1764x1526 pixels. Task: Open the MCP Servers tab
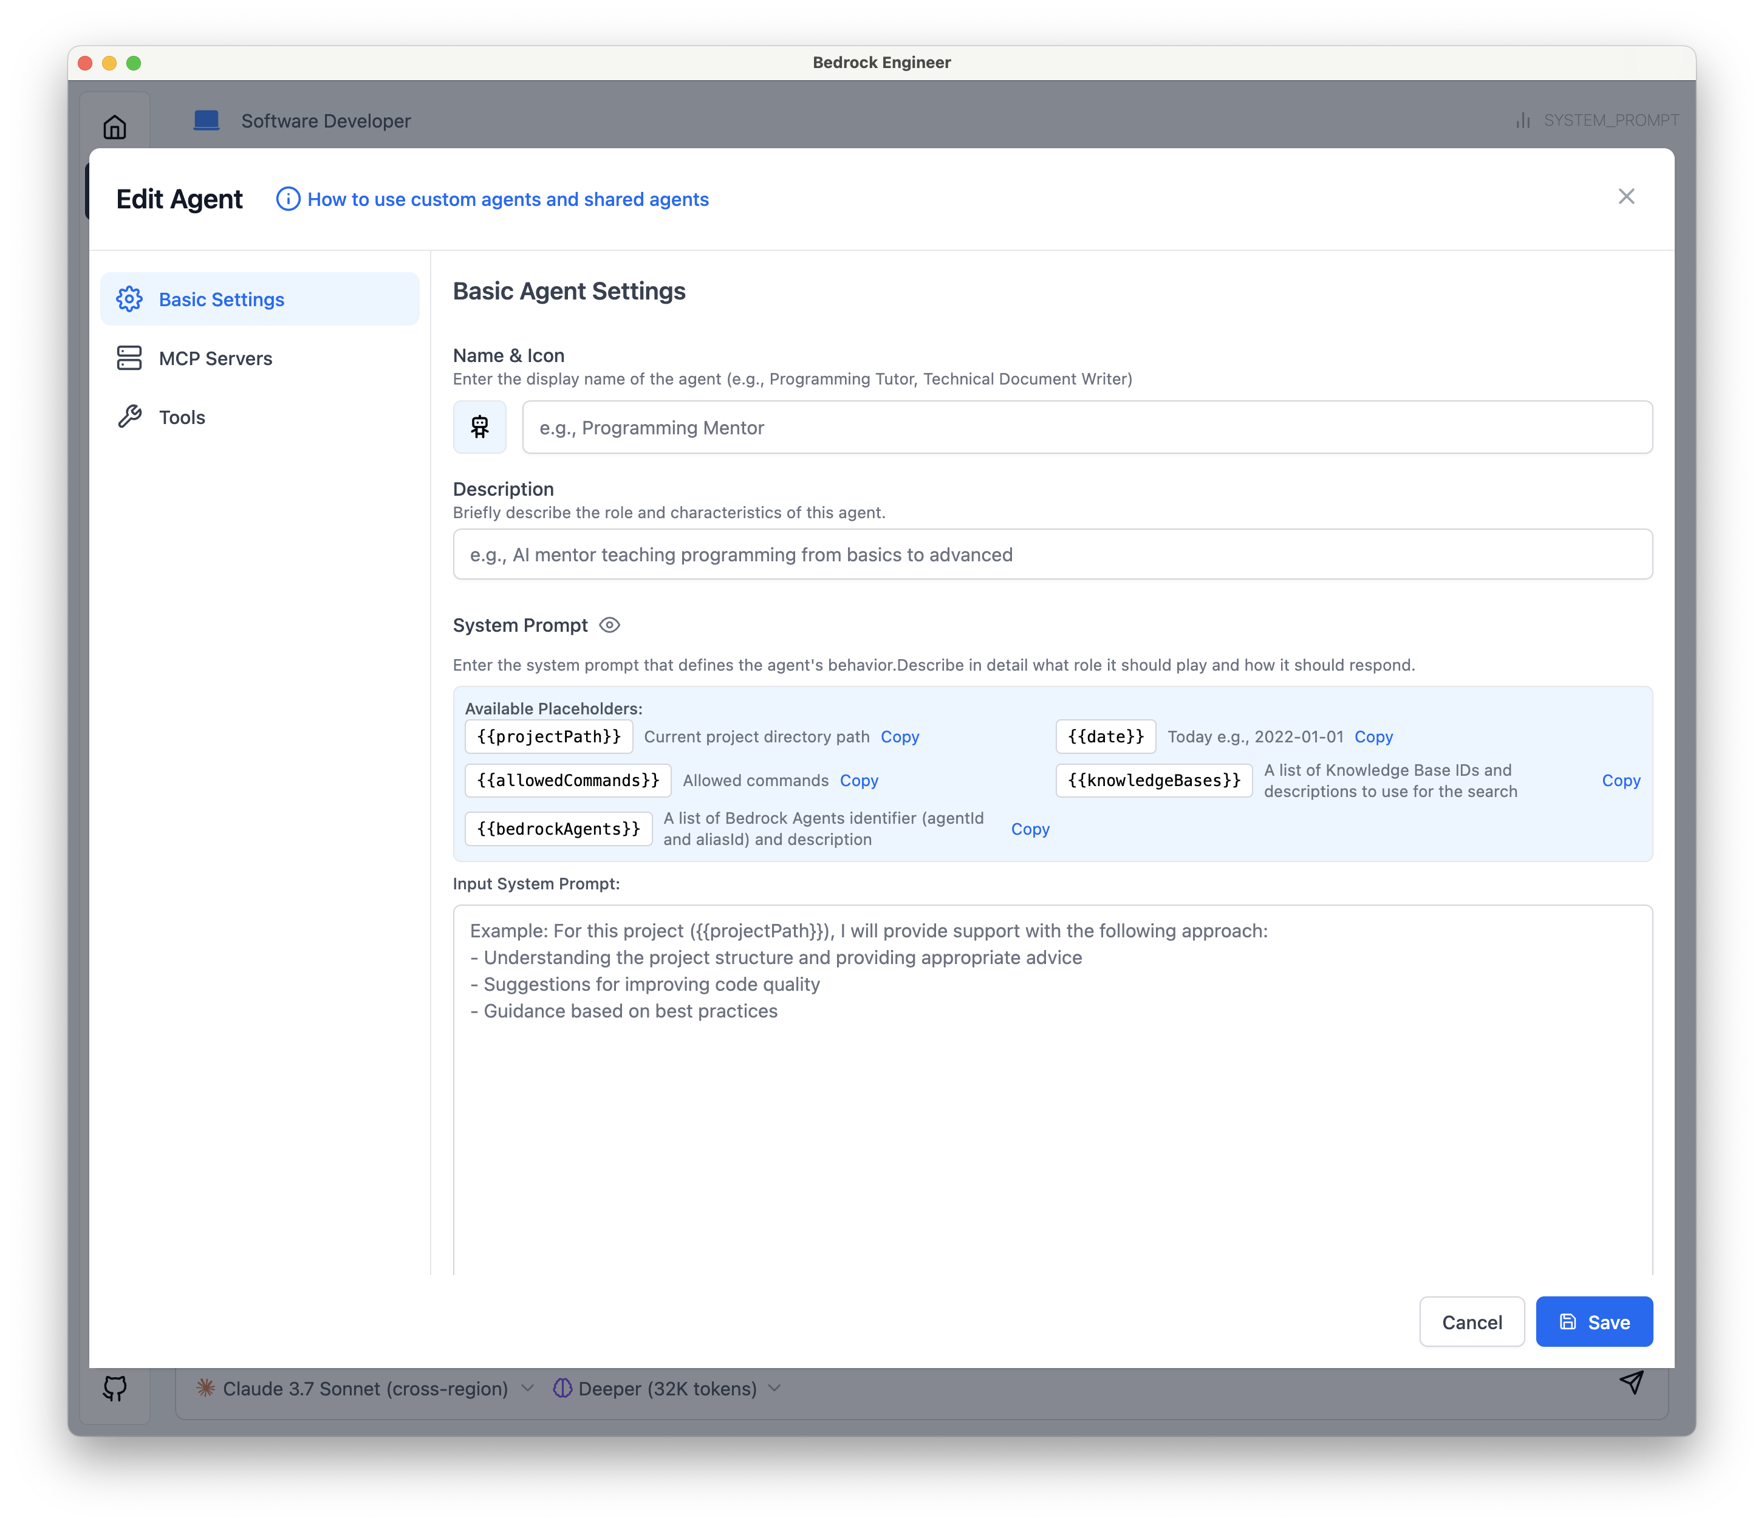[x=216, y=358]
